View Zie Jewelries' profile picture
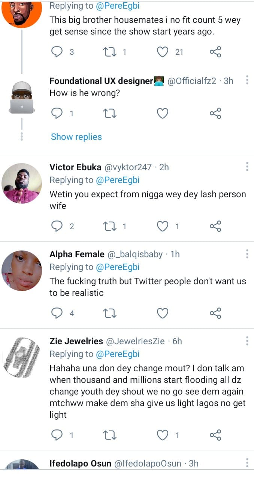 point(22,357)
